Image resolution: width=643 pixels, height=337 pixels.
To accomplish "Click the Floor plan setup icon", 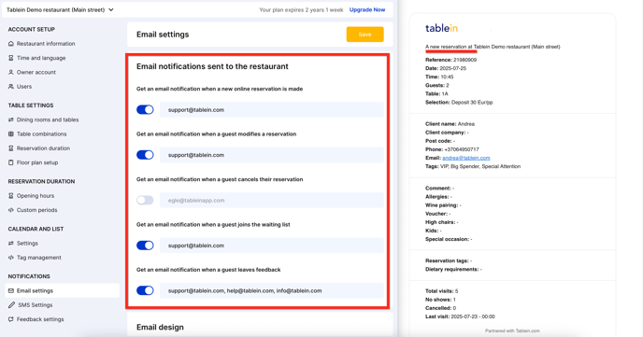I will click(x=11, y=162).
